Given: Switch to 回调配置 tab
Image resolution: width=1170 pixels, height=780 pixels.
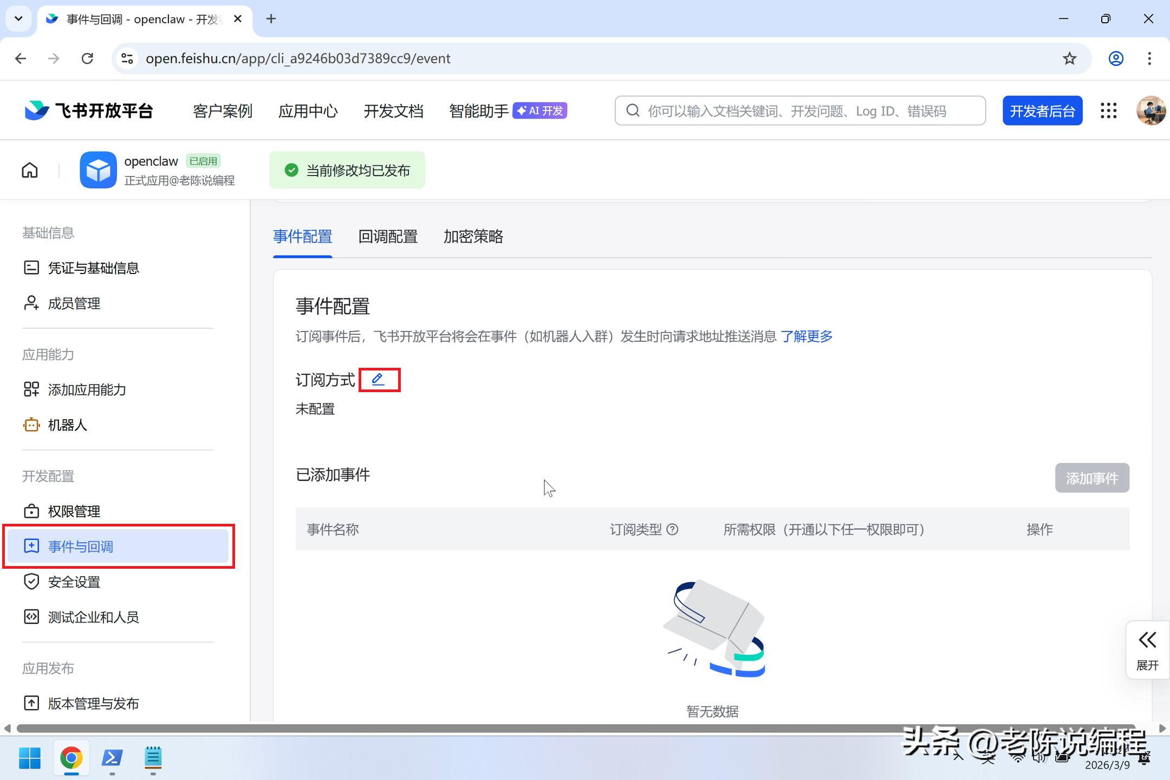Looking at the screenshot, I should point(388,237).
